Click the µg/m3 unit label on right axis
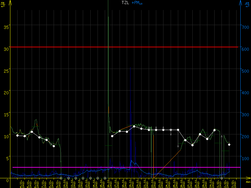The height and width of the screenshot is (188, 251). (248, 4)
